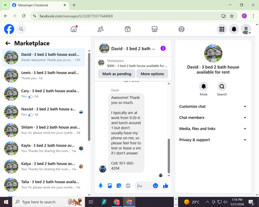Open the David conversation in list
Image resolution: width=259 pixels, height=207 pixels.
coord(44,57)
